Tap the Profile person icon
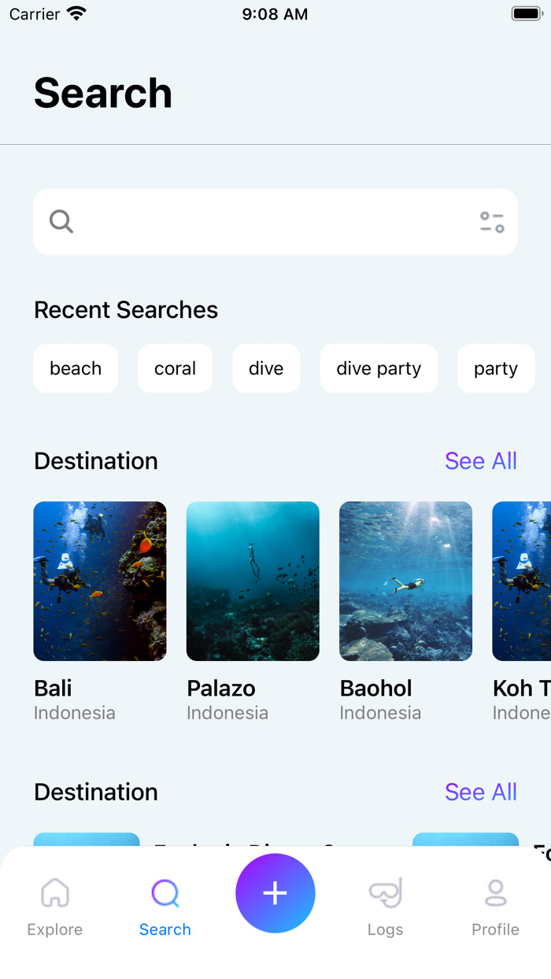 pos(495,893)
